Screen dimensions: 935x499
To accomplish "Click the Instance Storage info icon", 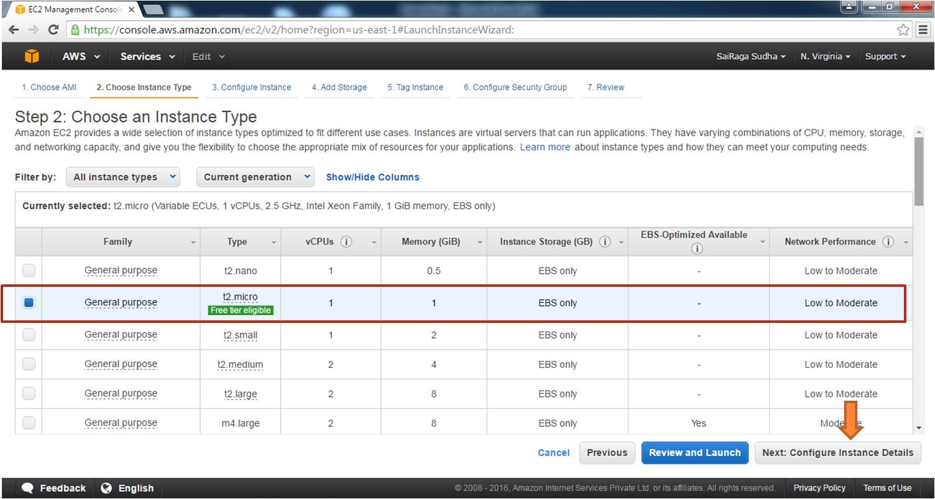I will click(x=605, y=242).
